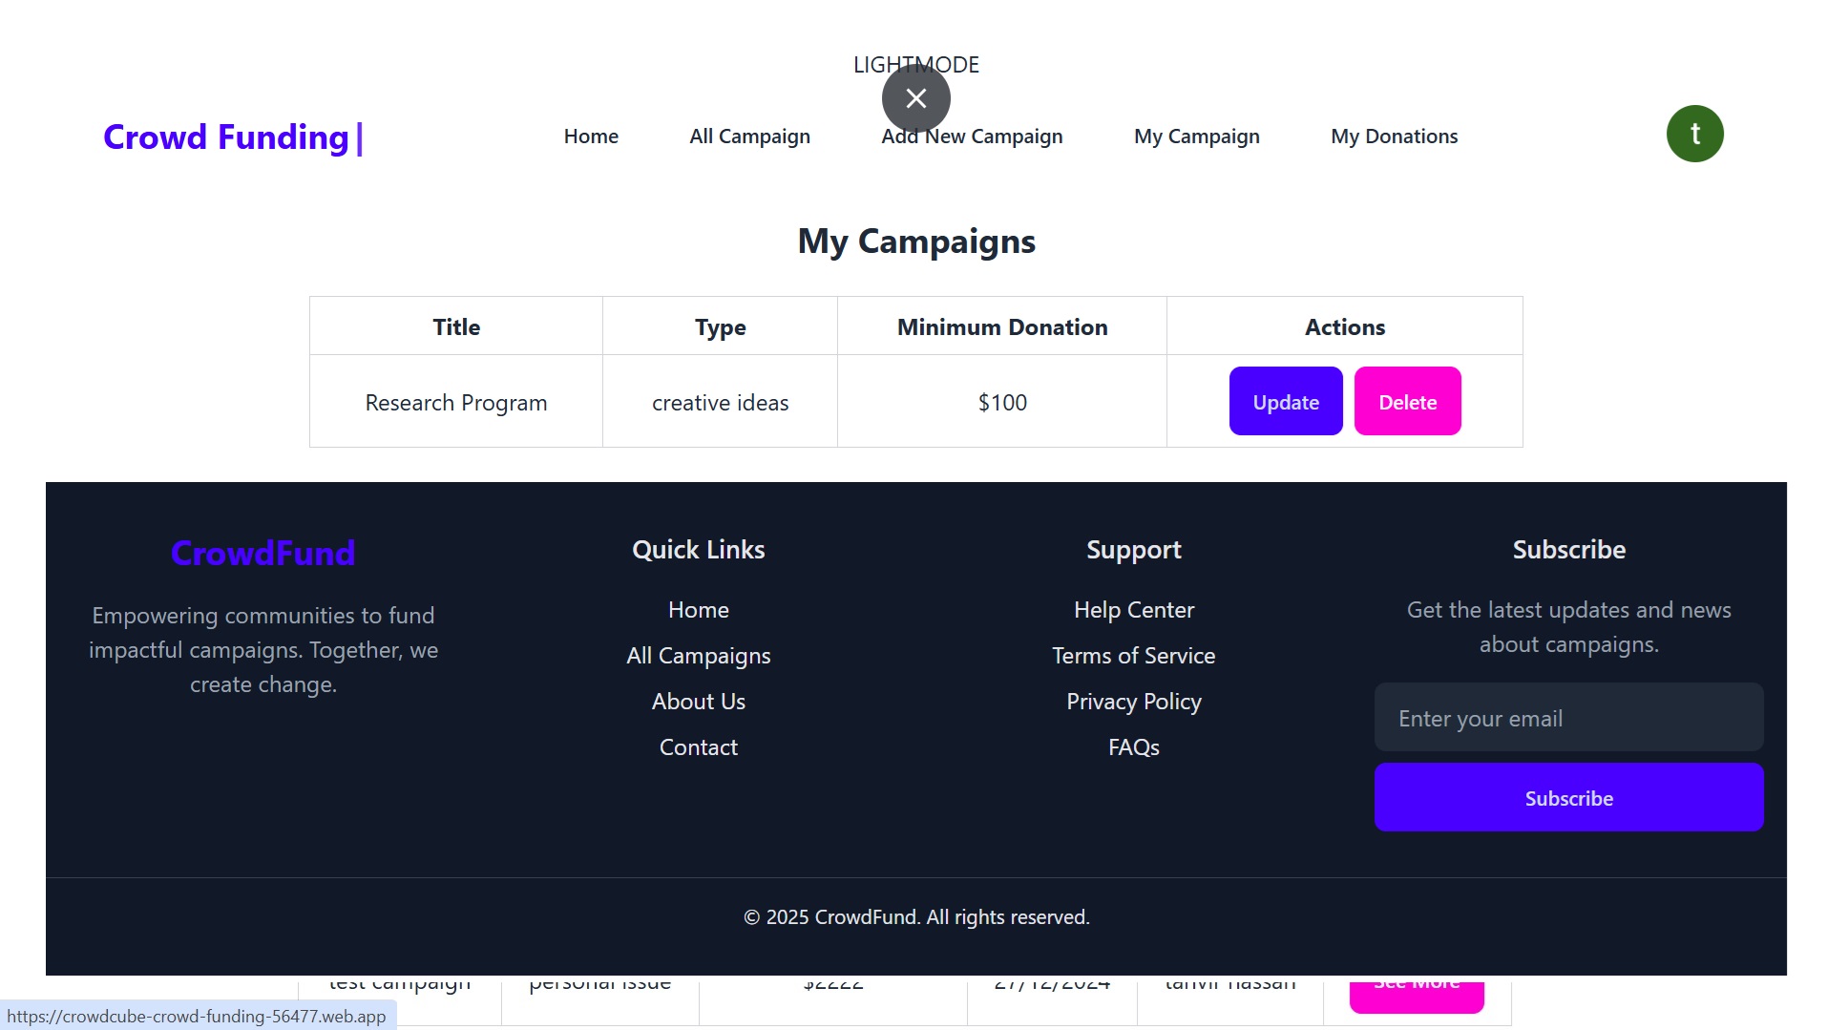
Task: Open the FAQs link
Action: (x=1133, y=747)
